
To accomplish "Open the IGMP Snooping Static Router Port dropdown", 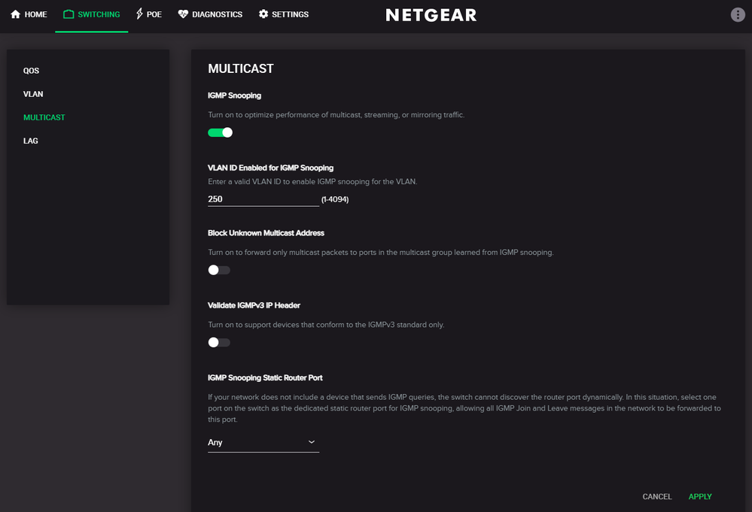I will point(263,442).
